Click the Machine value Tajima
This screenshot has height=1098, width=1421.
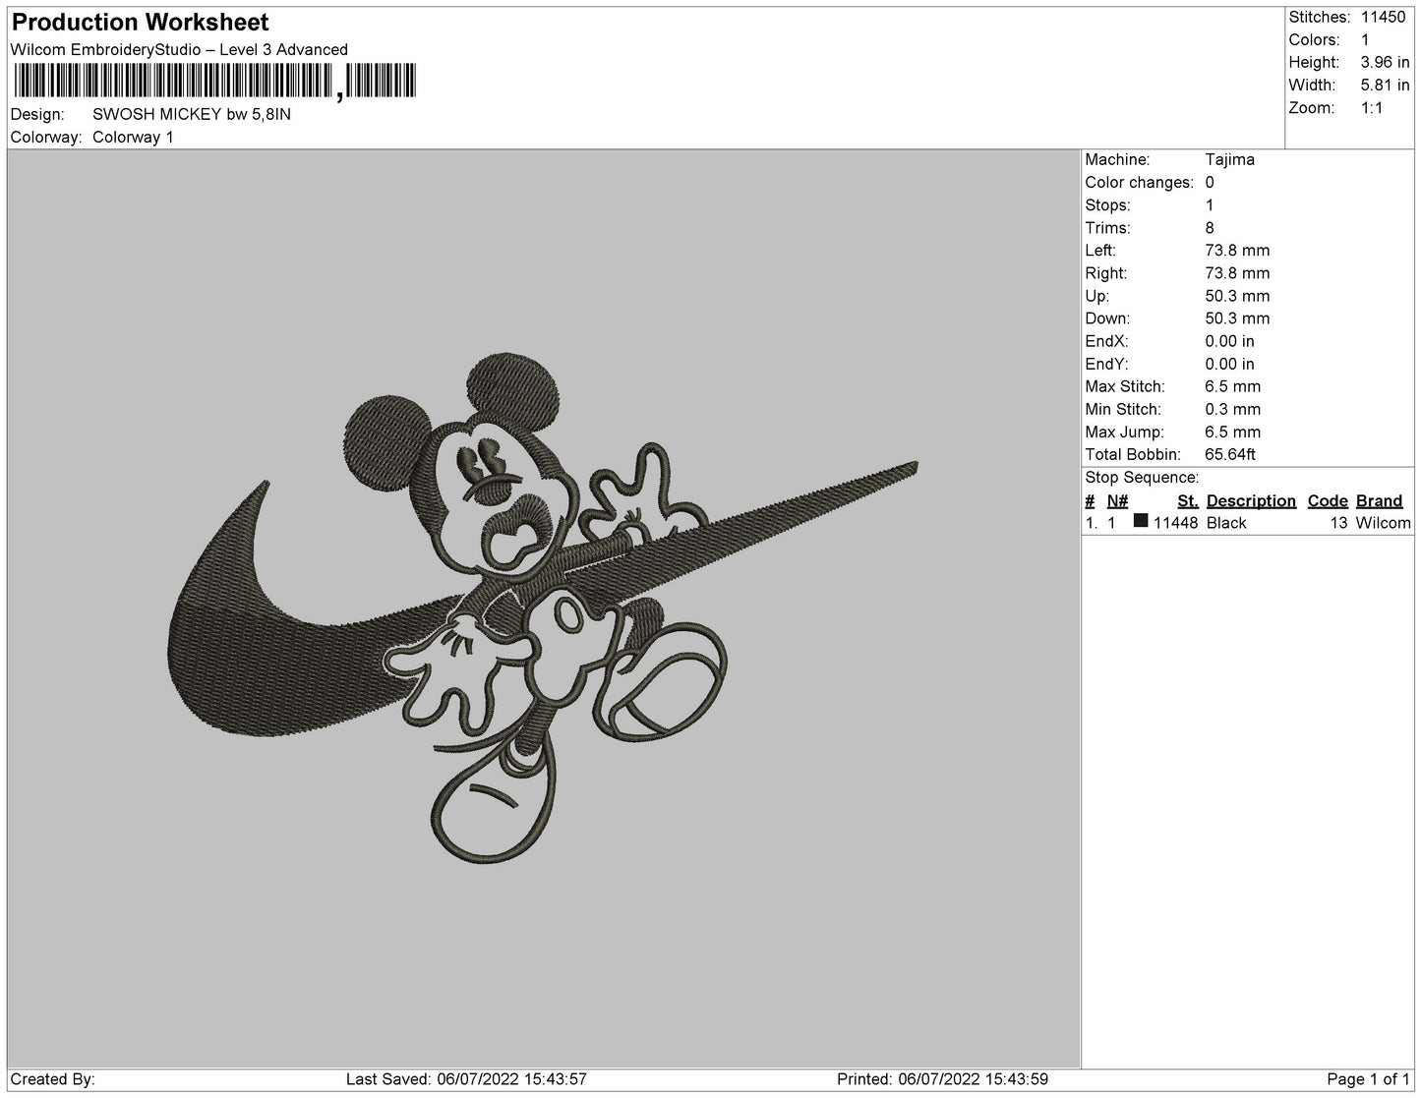tap(1229, 159)
